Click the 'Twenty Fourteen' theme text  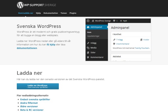pyautogui.click(x=142, y=48)
